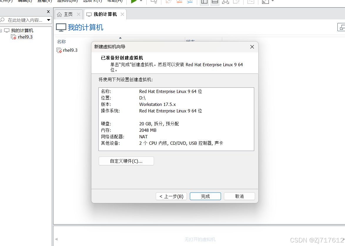The height and width of the screenshot is (246, 345).
Task: Click the NAT network adapter value
Action: [143, 137]
